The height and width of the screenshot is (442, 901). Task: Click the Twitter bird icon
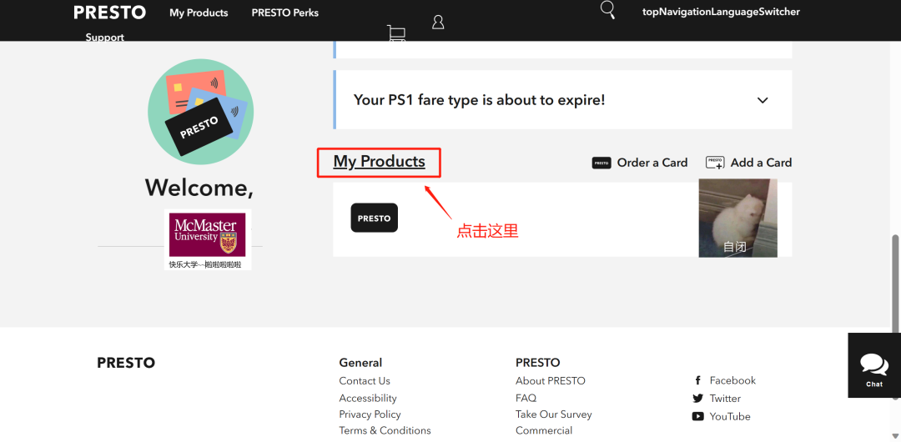pos(697,399)
